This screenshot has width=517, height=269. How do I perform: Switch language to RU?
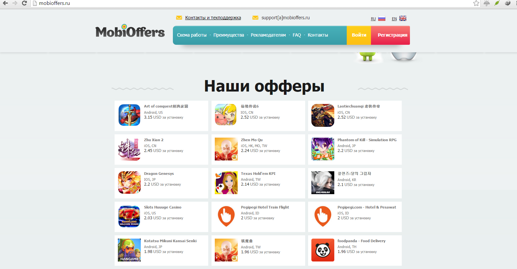[373, 19]
